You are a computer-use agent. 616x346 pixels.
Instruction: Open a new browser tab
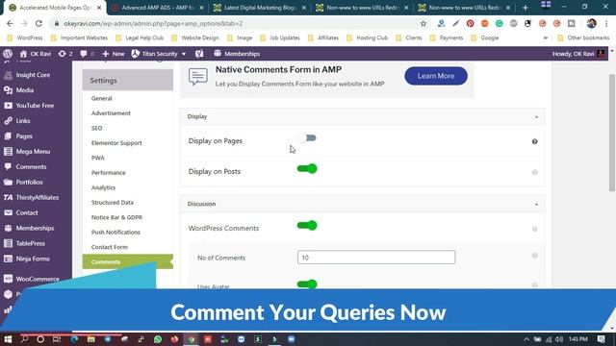pyautogui.click(x=526, y=8)
